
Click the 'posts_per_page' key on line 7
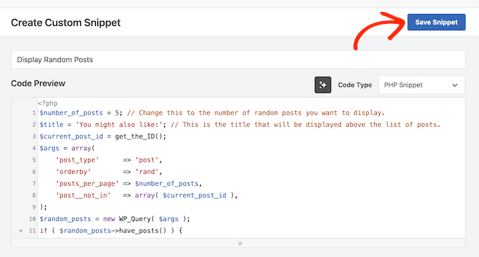pyautogui.click(x=87, y=184)
